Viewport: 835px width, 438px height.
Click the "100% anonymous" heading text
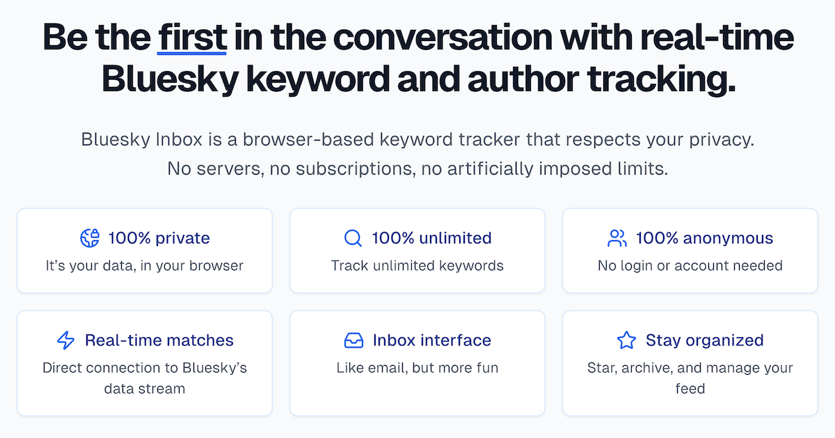[704, 238]
